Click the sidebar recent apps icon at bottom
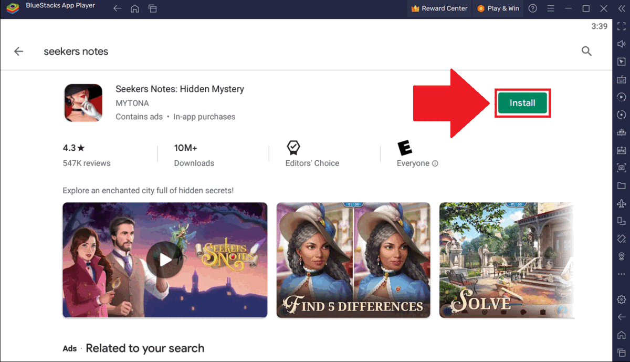The image size is (630, 362). pos(622,353)
